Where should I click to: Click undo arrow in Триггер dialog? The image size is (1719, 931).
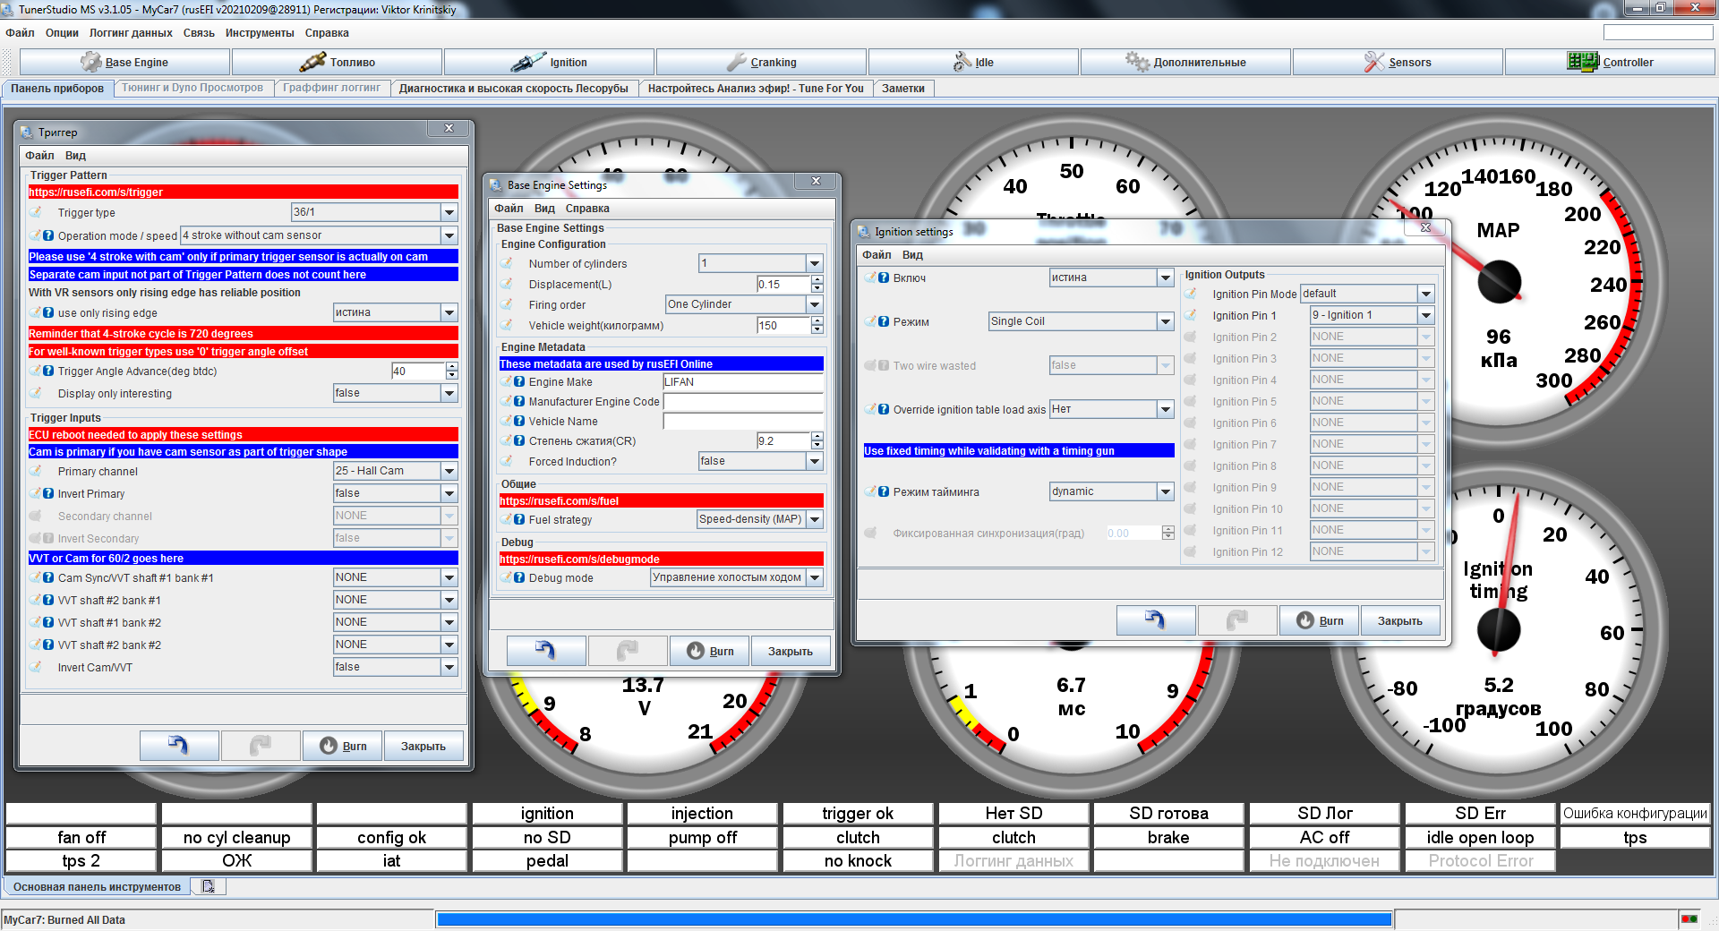179,746
